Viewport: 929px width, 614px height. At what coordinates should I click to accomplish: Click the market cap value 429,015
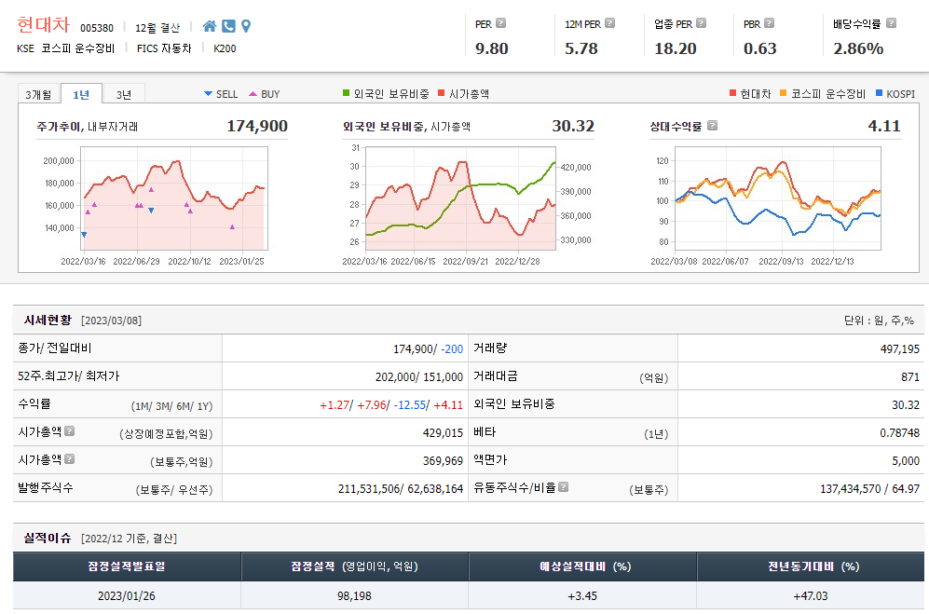click(x=443, y=432)
